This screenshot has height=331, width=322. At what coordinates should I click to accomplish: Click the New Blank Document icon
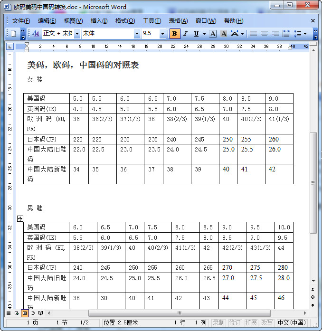point(14,34)
